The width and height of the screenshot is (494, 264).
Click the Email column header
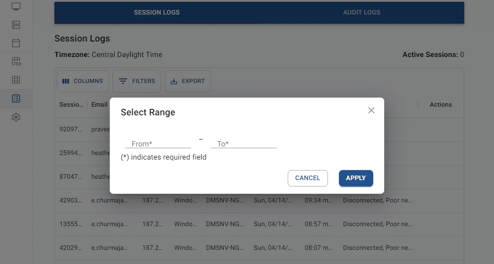(99, 105)
